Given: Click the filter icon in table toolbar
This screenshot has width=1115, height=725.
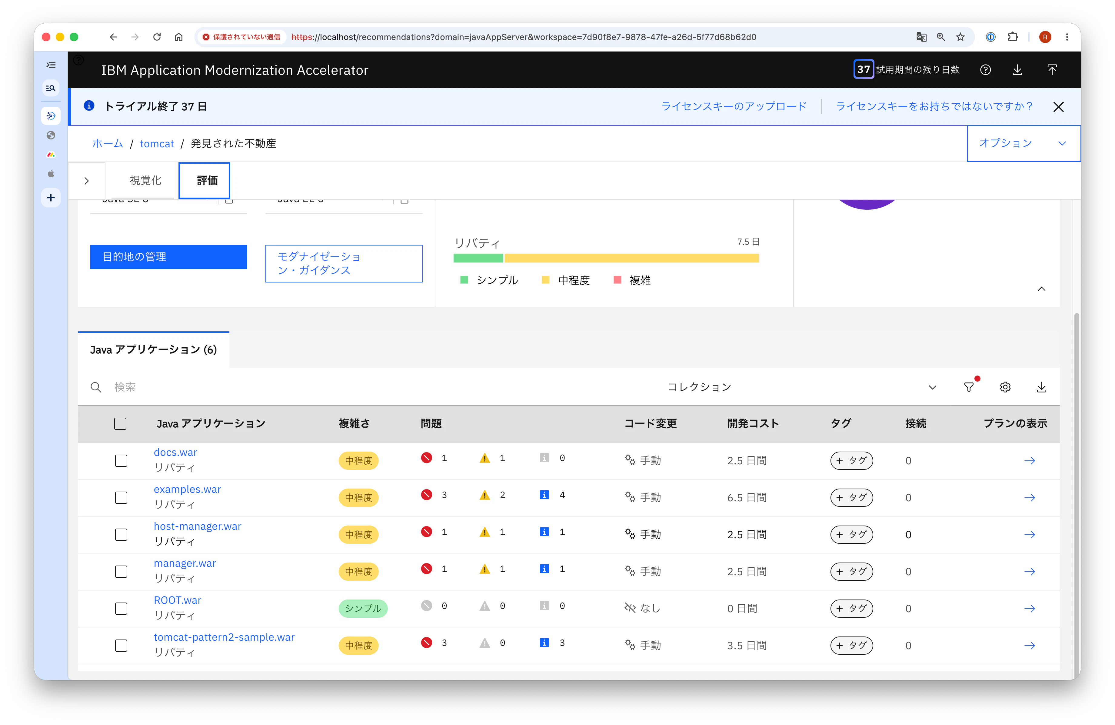Looking at the screenshot, I should pyautogui.click(x=969, y=387).
